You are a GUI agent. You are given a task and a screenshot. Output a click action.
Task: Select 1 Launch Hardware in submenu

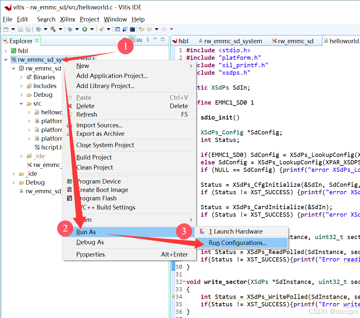tap(242, 231)
